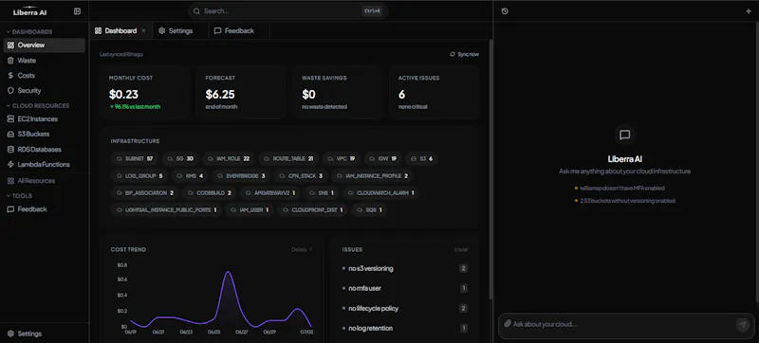Select the IAM_INSTANCE_PROFILE 2 chip
759x343 pixels.
pyautogui.click(x=372, y=176)
